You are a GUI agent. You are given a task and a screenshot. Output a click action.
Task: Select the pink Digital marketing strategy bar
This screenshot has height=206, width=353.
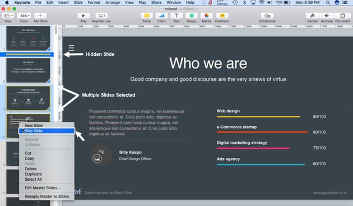coord(253,148)
